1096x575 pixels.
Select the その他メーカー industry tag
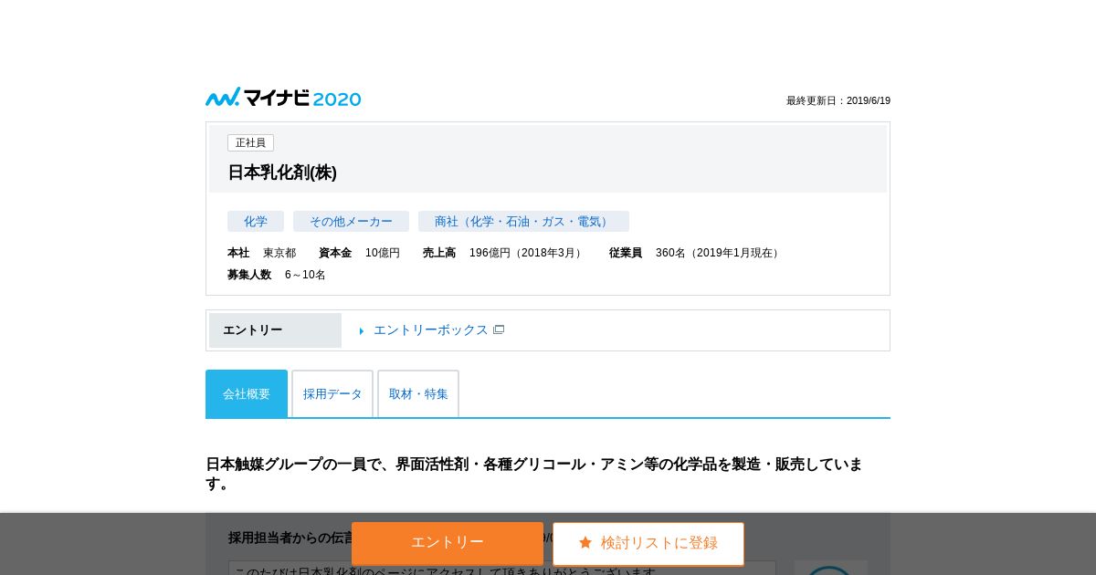tap(351, 222)
